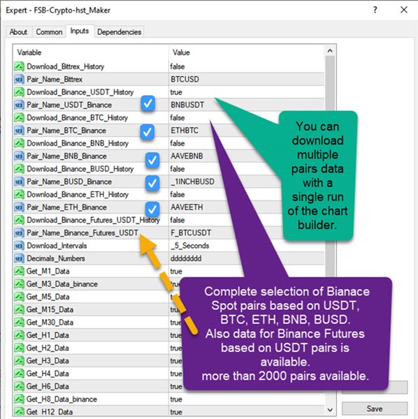The height and width of the screenshot is (419, 418).
Task: Click the Pair_Name_USDT_Binance row icon
Action: coord(20,105)
